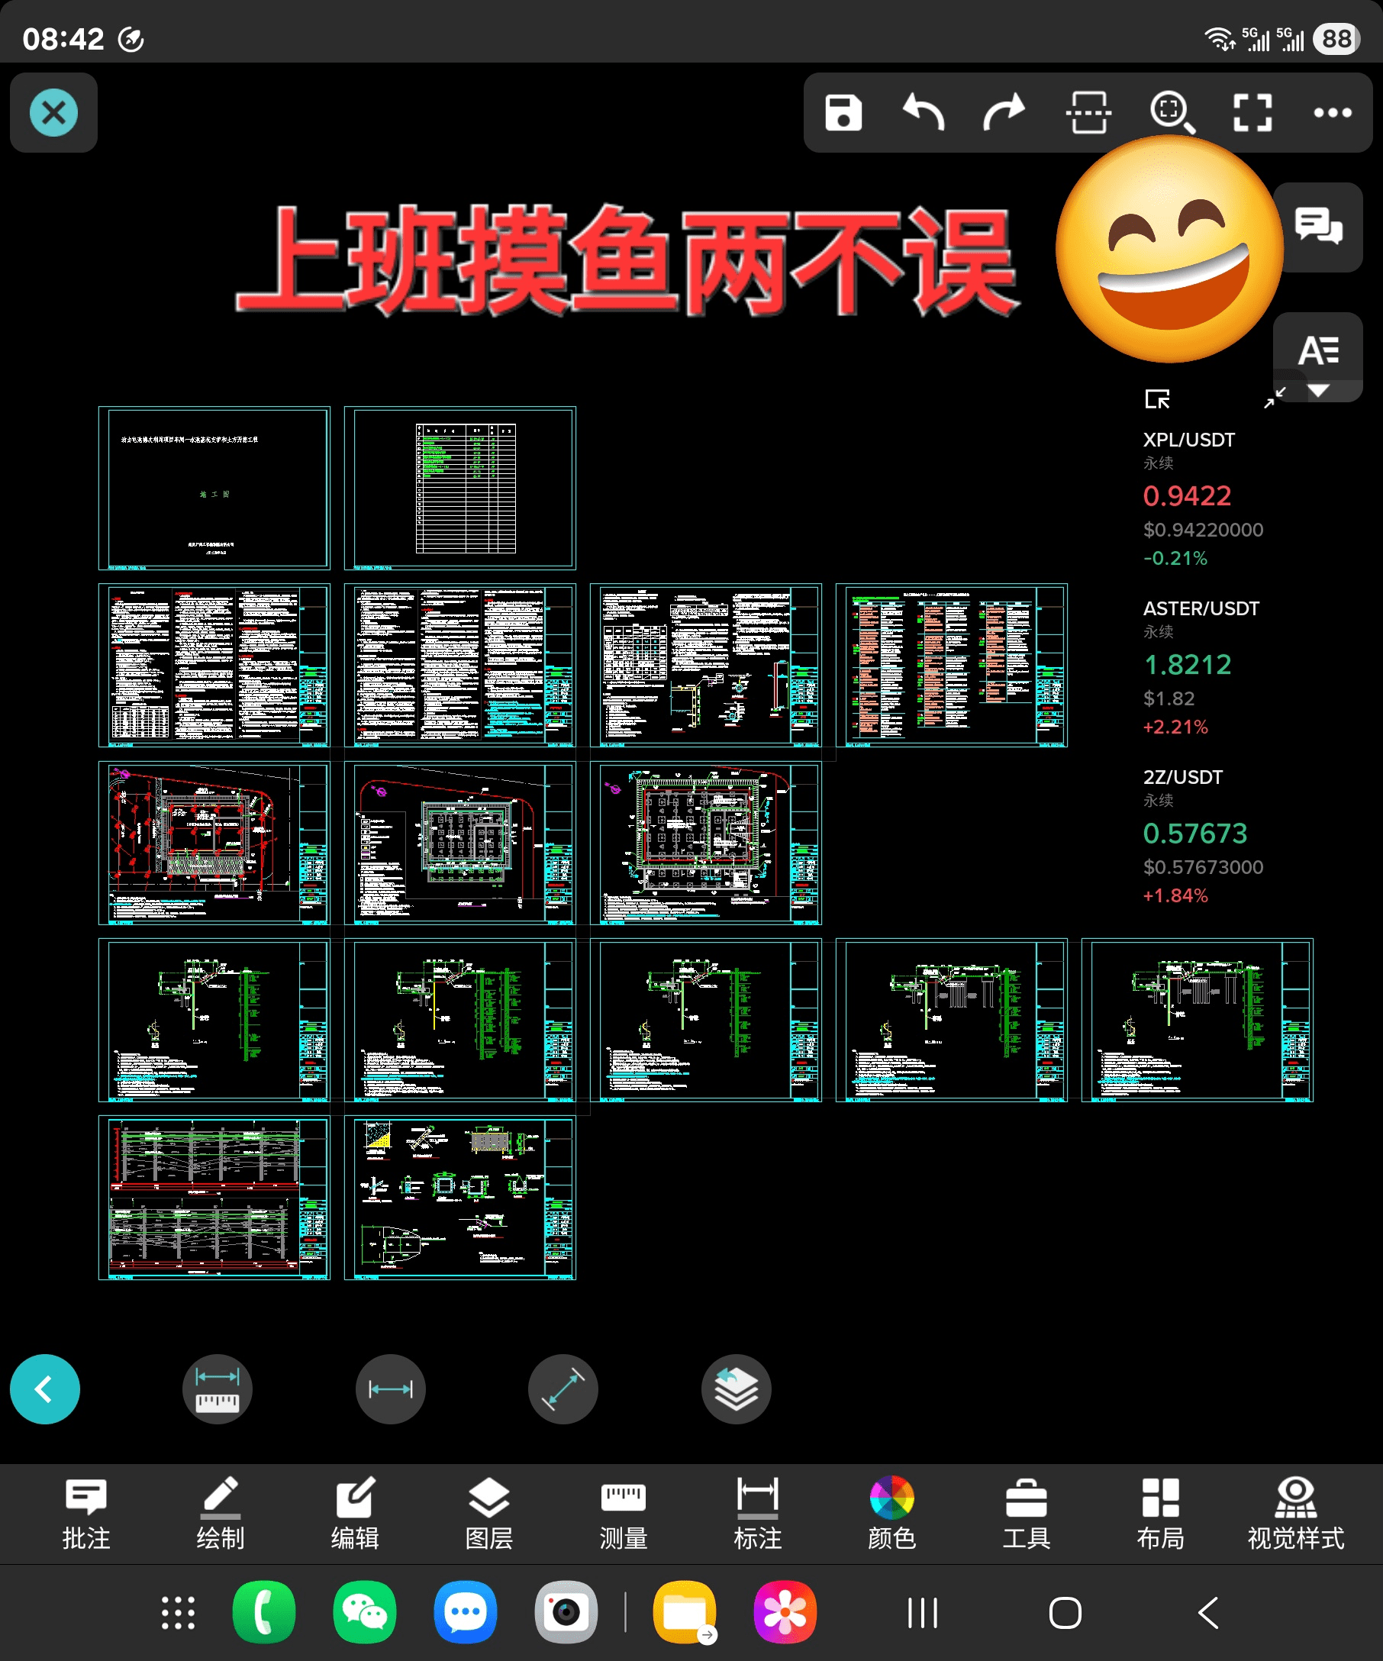Expand the text style panel arrow
Image resolution: width=1383 pixels, height=1661 pixels.
click(x=1318, y=391)
